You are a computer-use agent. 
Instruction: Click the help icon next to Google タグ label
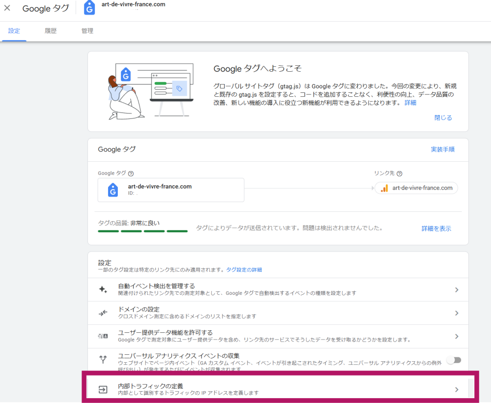point(131,173)
